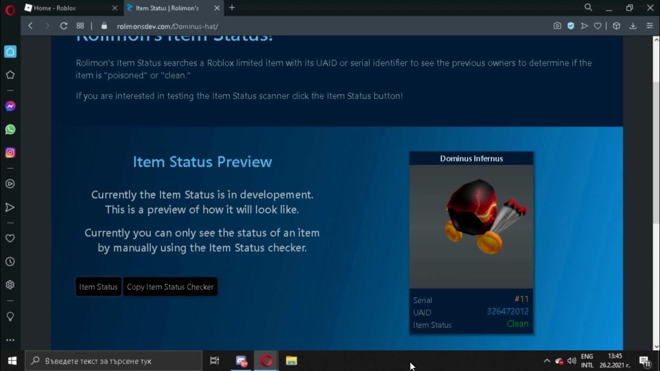Open Messenger in the sidebar
Screen dimensions: 660x371
coord(10,106)
